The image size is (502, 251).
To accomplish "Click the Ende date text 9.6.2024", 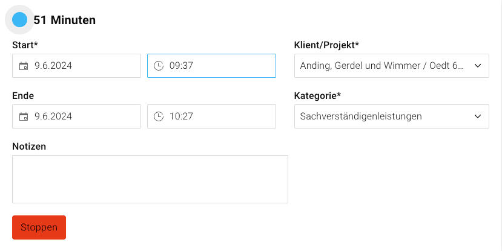I will click(53, 116).
